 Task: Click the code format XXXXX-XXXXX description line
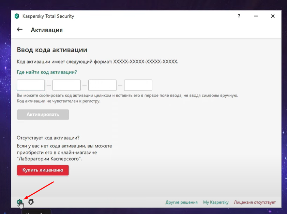[x=97, y=62]
